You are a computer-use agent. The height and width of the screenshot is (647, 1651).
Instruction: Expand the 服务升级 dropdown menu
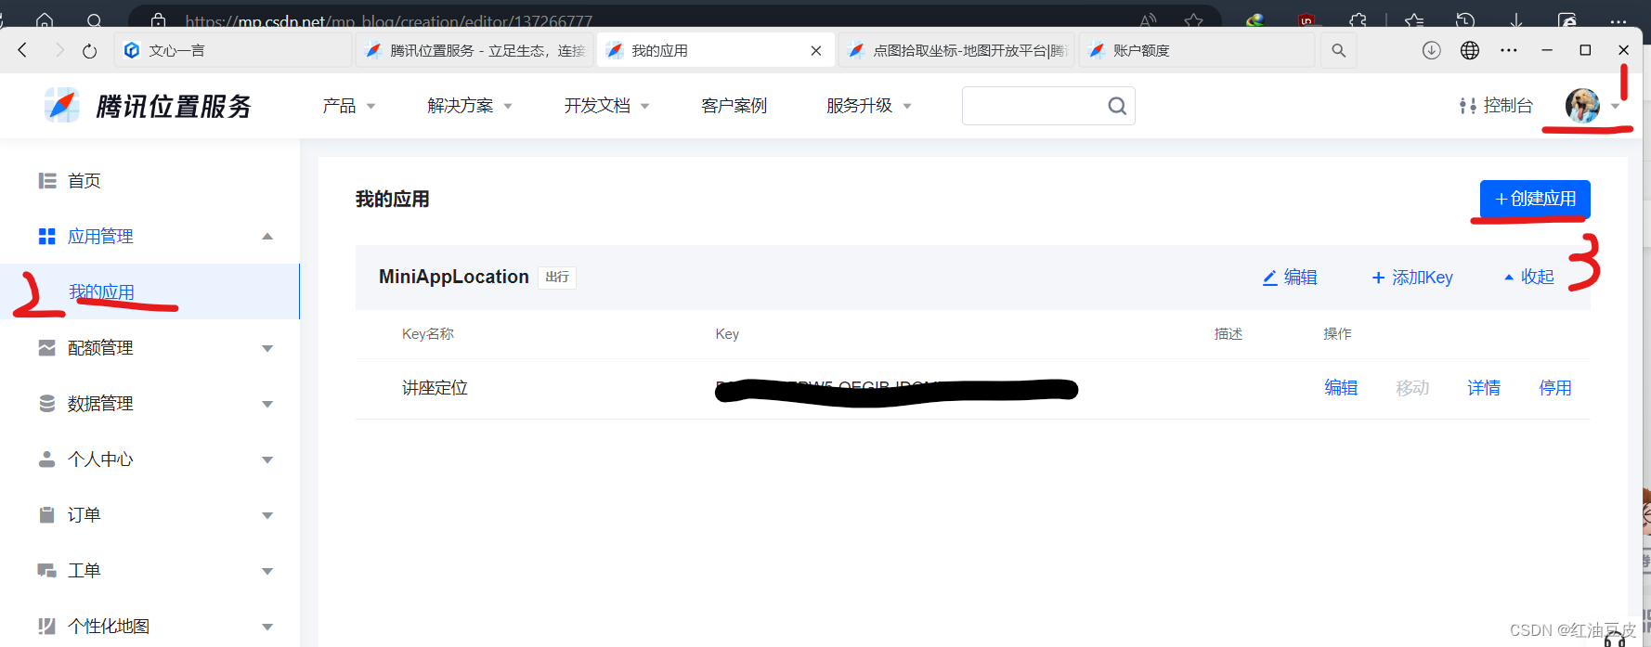pos(869,106)
